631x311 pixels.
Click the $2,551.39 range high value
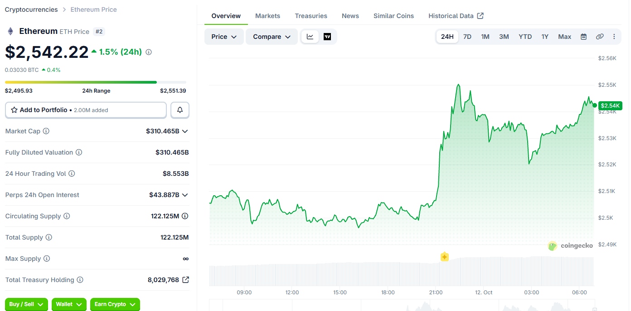[x=173, y=91]
